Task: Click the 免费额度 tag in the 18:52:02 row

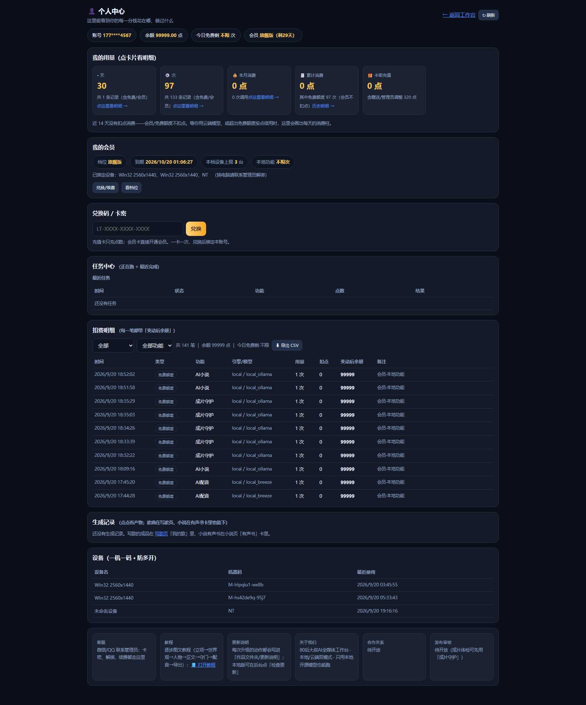Action: (x=166, y=375)
